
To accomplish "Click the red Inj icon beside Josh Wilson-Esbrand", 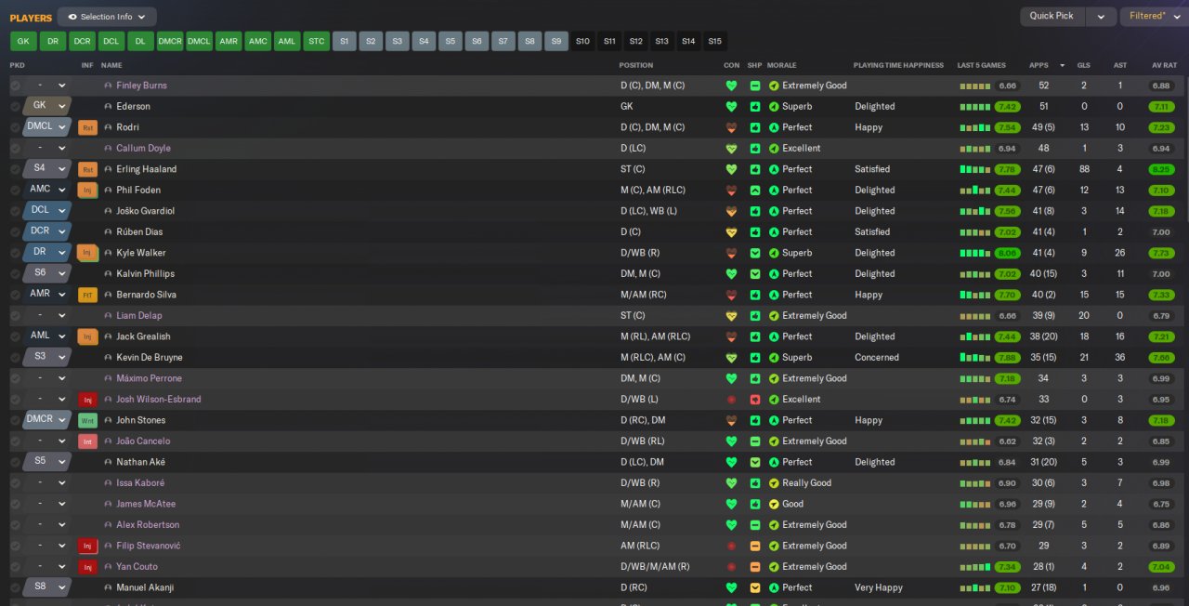I will click(x=88, y=400).
